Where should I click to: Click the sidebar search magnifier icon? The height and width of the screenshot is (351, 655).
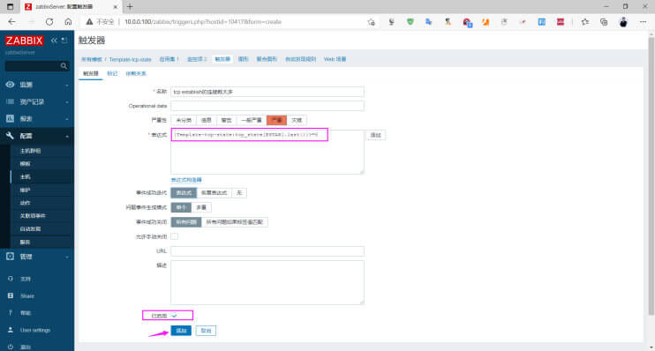[64, 66]
